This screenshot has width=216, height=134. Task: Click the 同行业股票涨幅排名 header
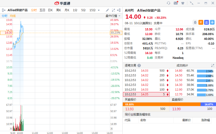pyautogui.click(x=137, y=114)
